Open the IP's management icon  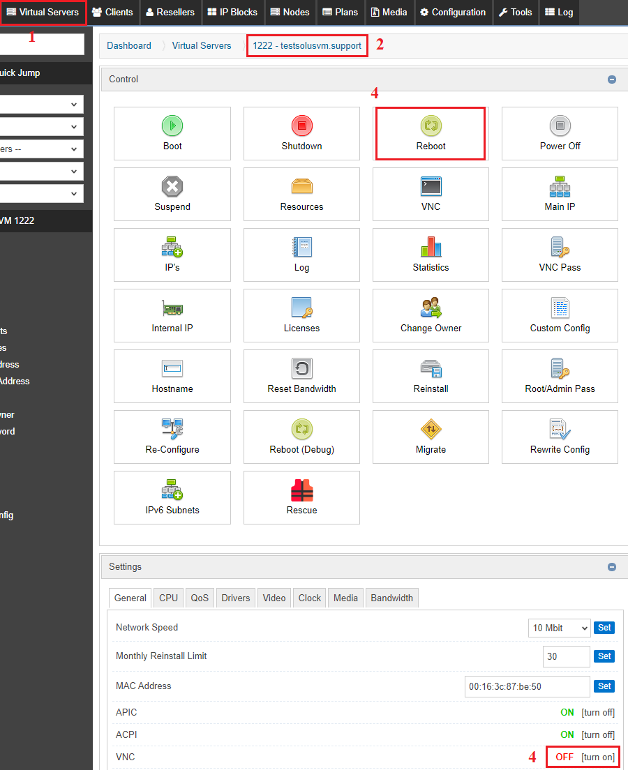[x=172, y=247]
